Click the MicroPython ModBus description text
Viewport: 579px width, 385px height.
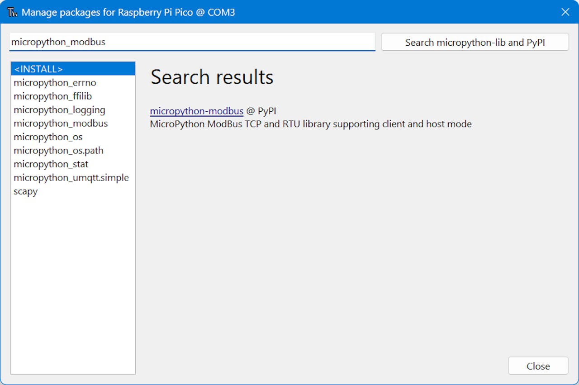(x=310, y=124)
